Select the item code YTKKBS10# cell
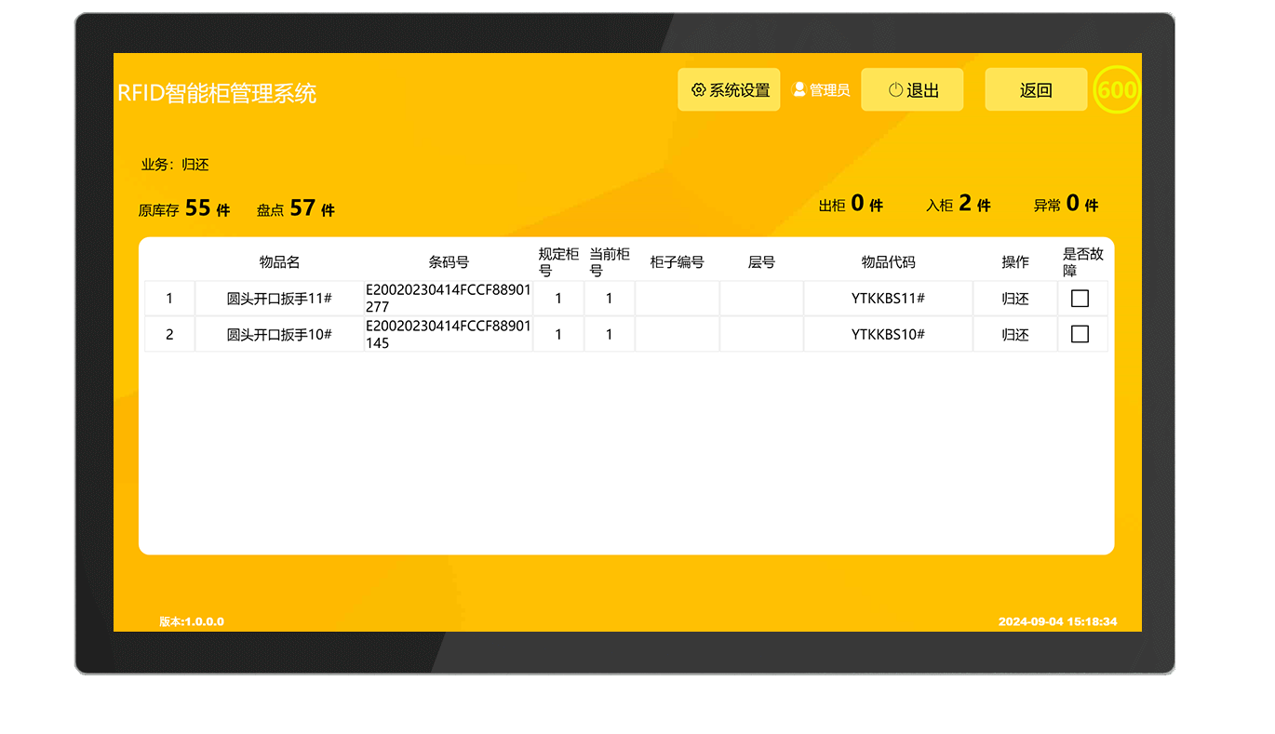Viewport: 1275px width, 734px height. point(888,334)
